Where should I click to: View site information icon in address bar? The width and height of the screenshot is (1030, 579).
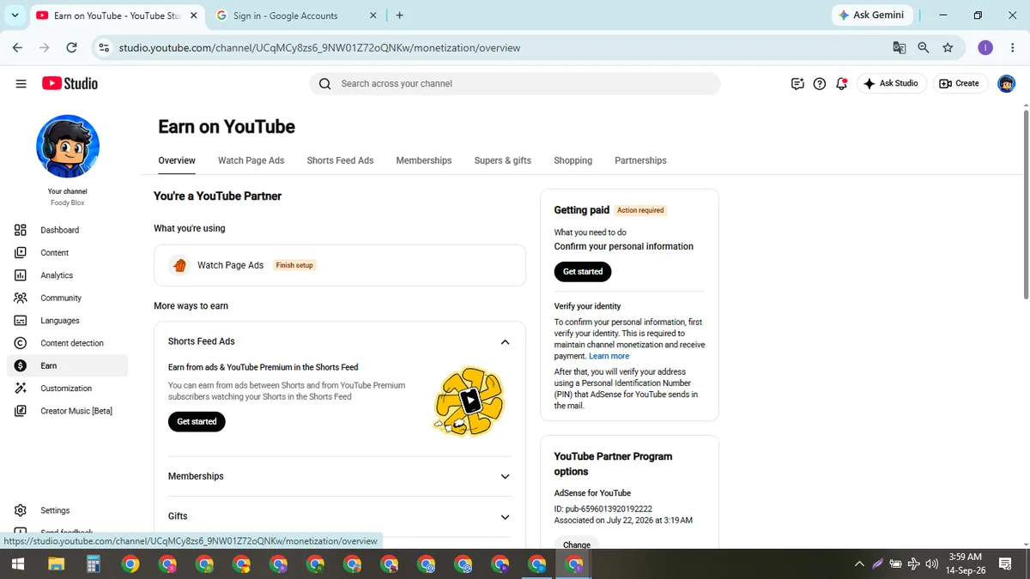[105, 48]
